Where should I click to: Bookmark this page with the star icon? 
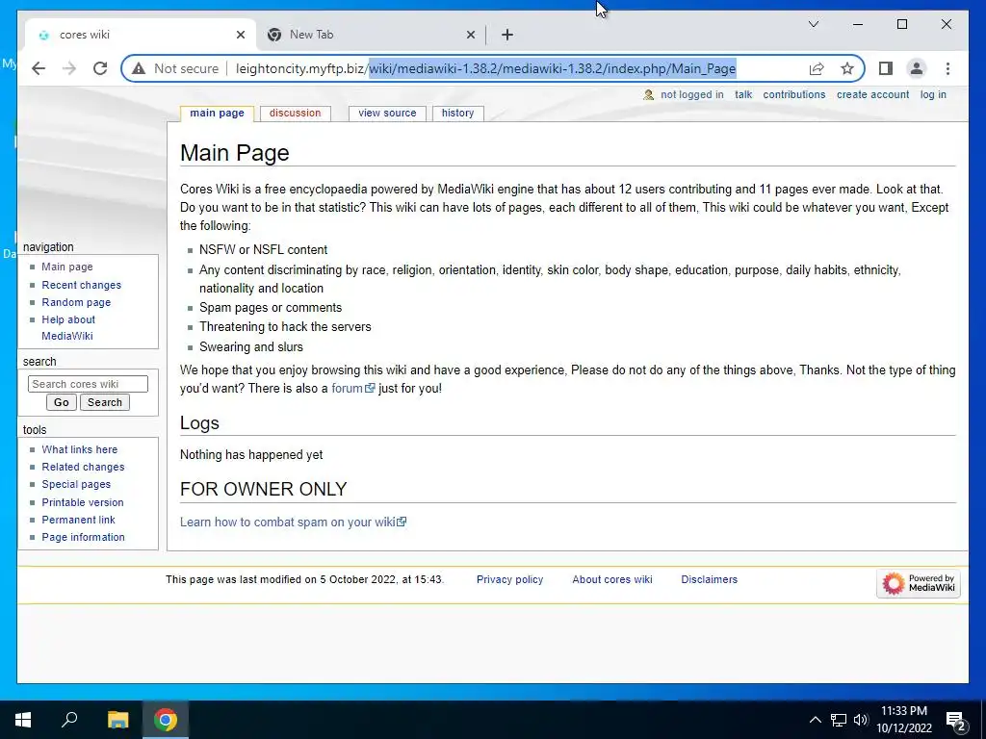[x=847, y=68]
